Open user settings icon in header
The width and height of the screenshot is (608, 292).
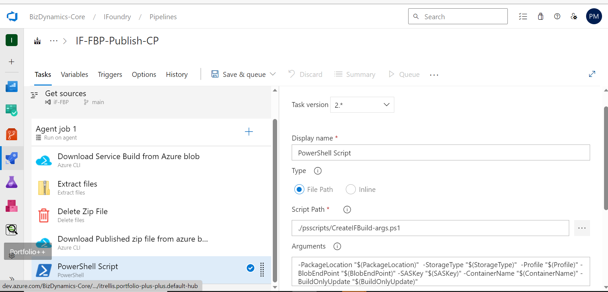click(574, 17)
